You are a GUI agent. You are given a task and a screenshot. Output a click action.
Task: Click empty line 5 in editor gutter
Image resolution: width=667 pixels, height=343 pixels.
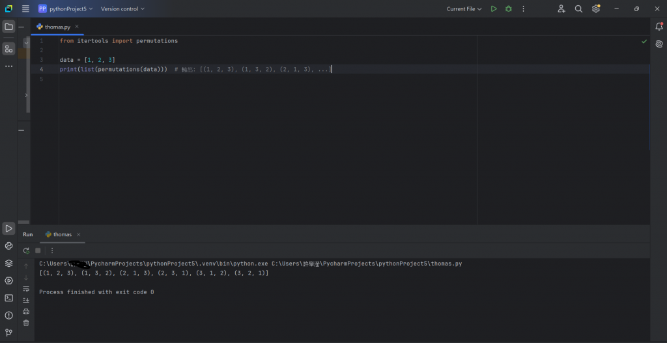click(x=42, y=79)
